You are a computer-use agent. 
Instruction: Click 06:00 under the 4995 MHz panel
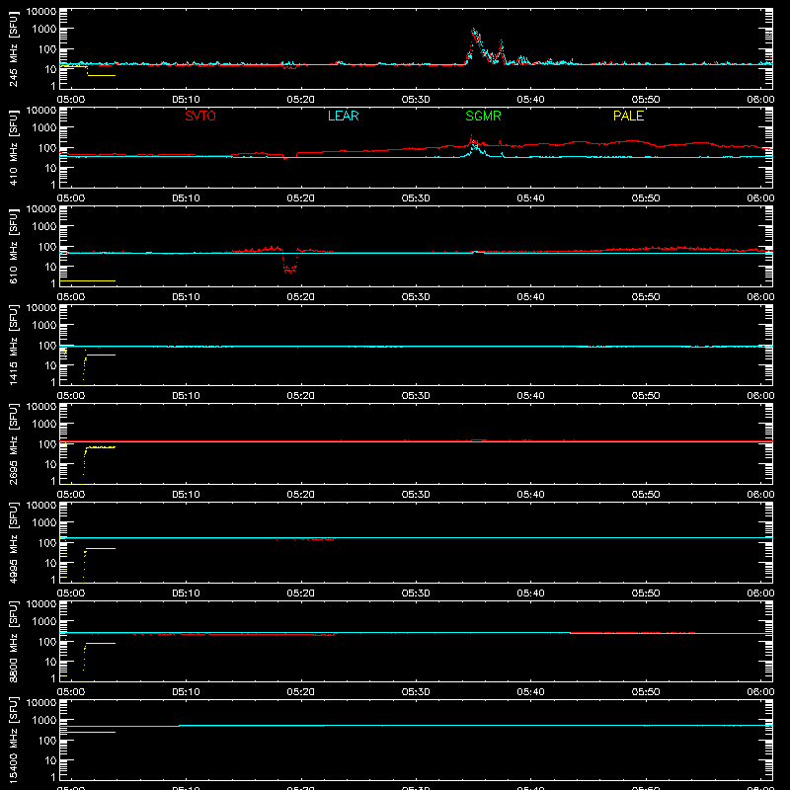(760, 593)
